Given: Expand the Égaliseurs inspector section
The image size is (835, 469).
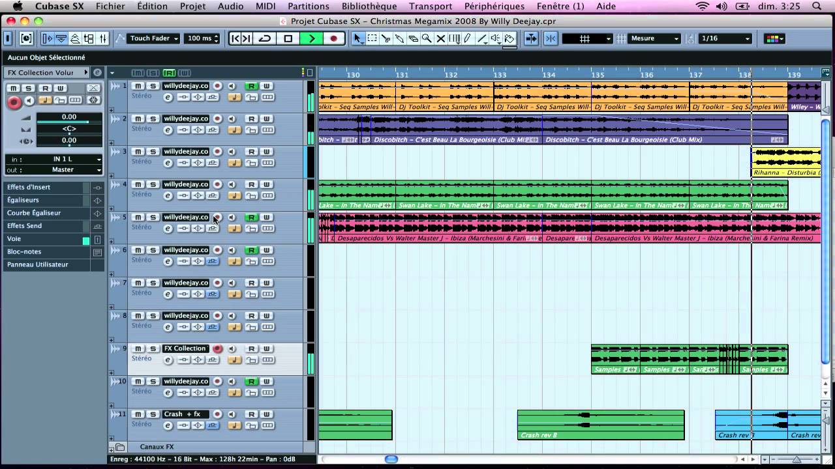Looking at the screenshot, I should (x=53, y=200).
